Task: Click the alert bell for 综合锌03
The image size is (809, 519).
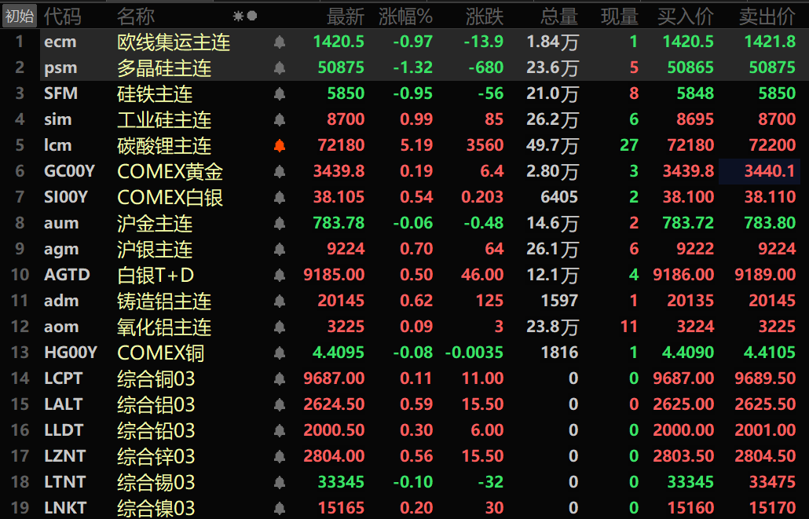Action: [x=280, y=456]
